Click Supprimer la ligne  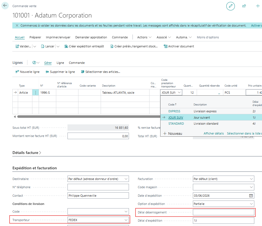60,72
